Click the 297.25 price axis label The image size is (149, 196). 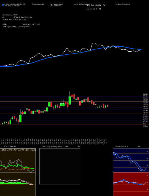coord(145,117)
